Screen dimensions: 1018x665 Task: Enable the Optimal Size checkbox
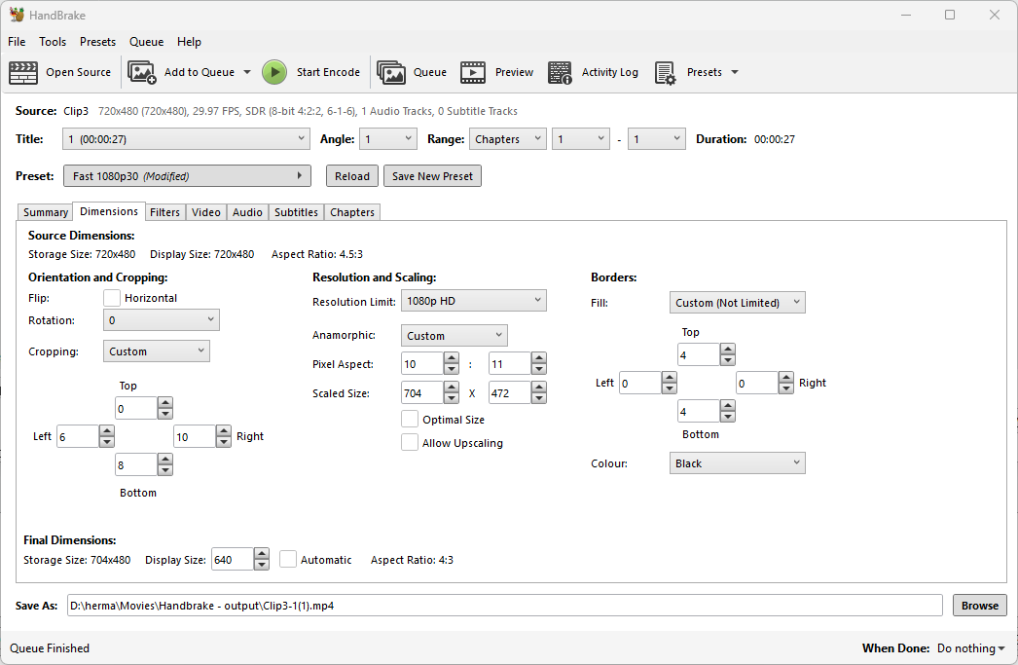pyautogui.click(x=410, y=420)
